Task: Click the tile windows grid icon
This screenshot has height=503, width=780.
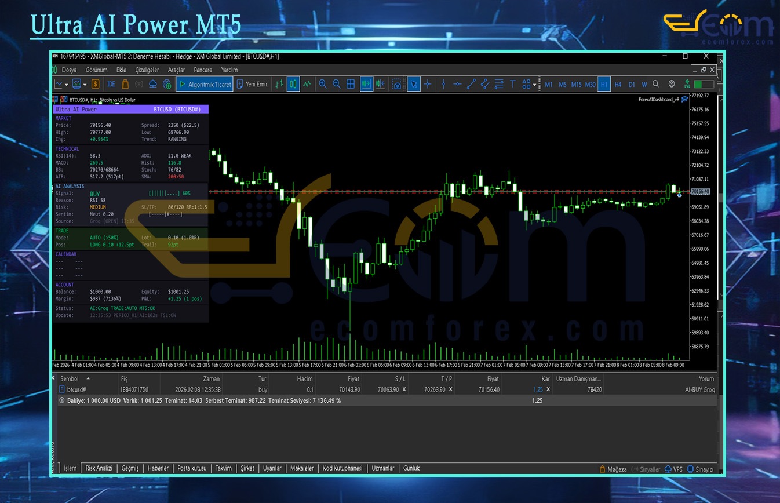Action: pos(351,84)
